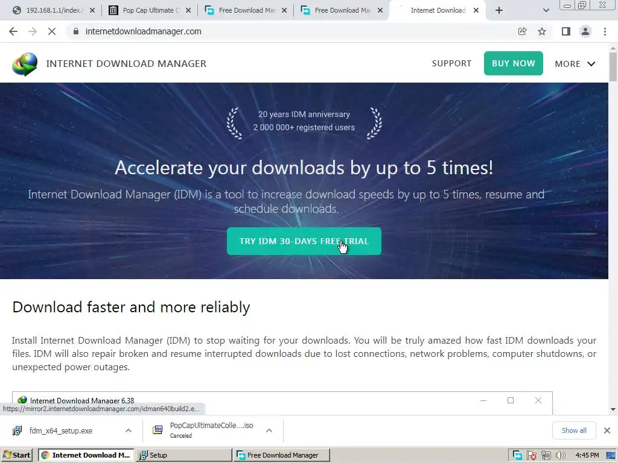This screenshot has height=463, width=618.
Task: Click the page vertical scrollbar thumb
Action: pyautogui.click(x=613, y=67)
